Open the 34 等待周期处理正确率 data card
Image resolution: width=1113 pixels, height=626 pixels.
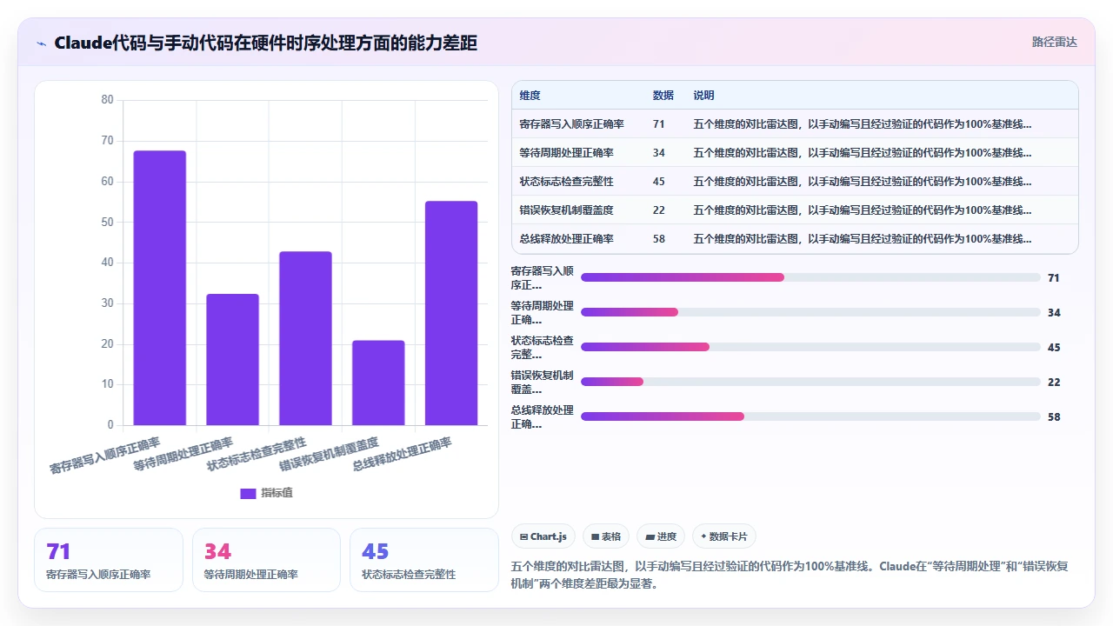[266, 560]
